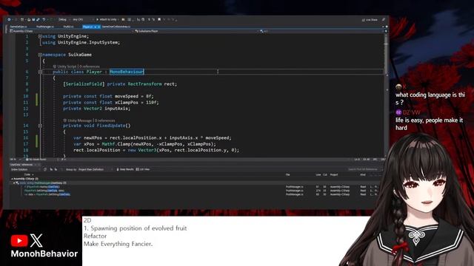Collapse the Assembly-CSharp results group

coord(12,179)
